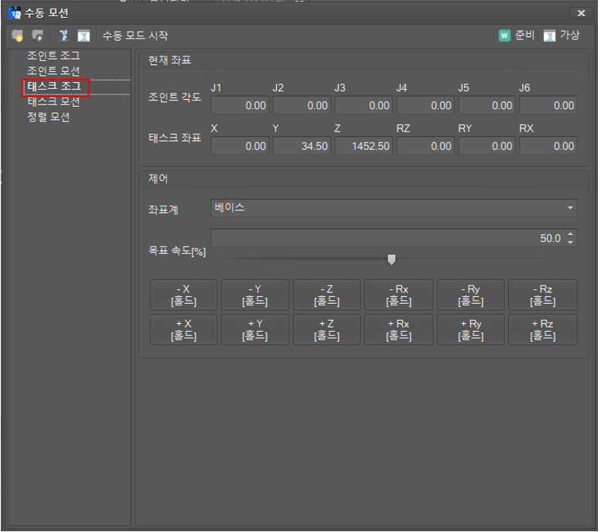Click the Z task coordinate field
The height and width of the screenshot is (532, 601).
364,145
